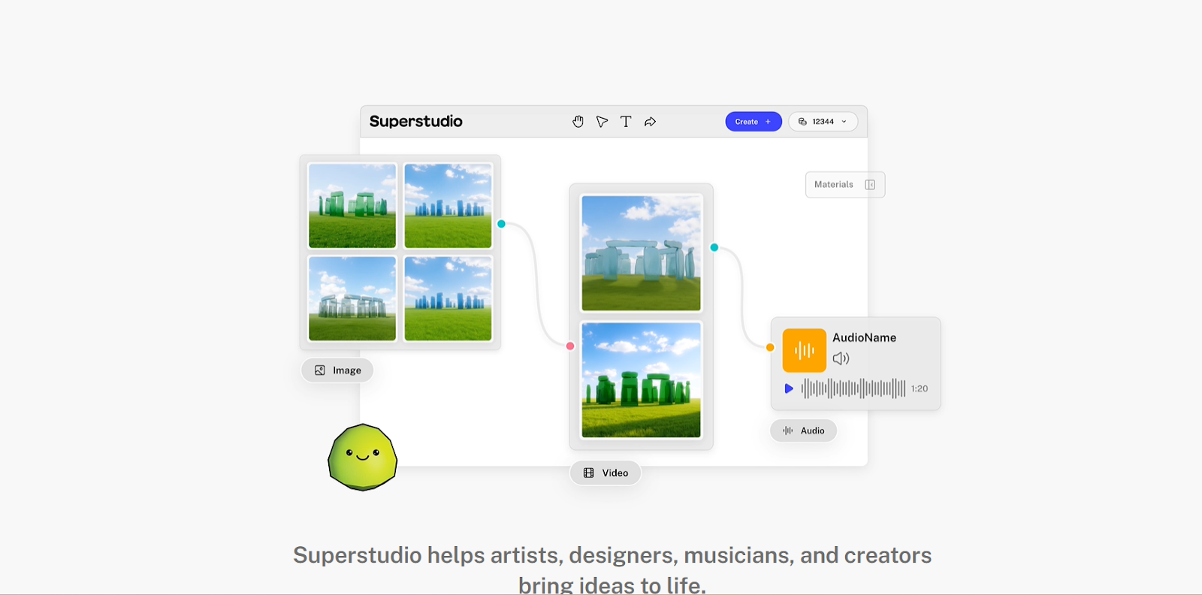This screenshot has height=595, width=1202.
Task: Toggle the Materials sidebar icon
Action: (x=870, y=185)
